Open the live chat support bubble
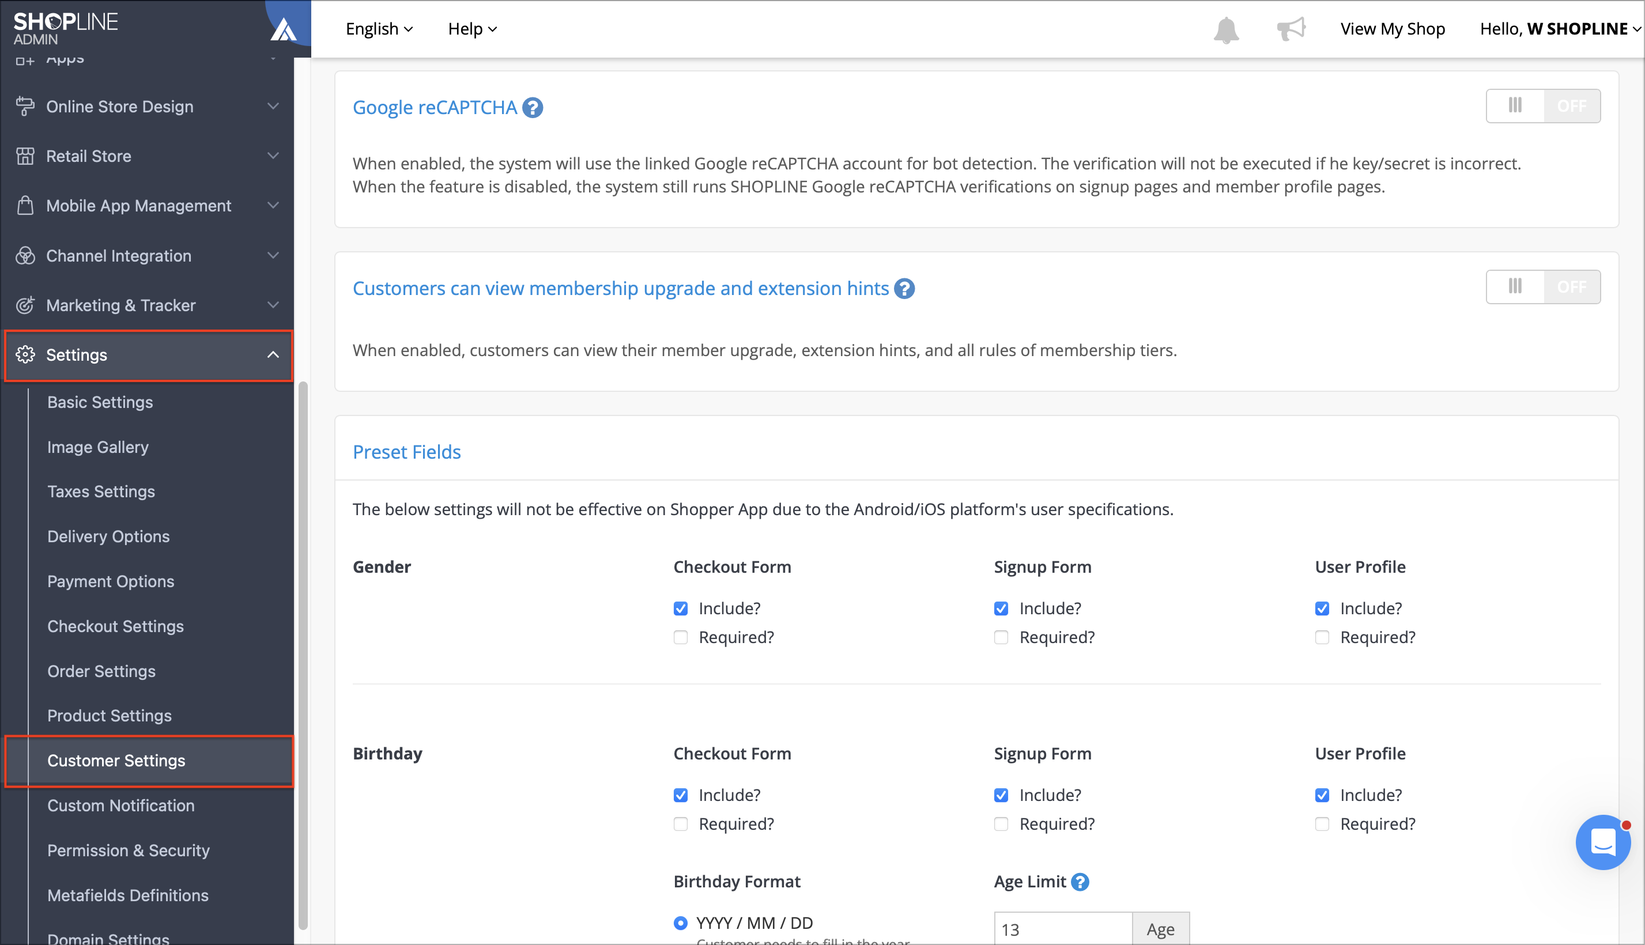The height and width of the screenshot is (945, 1645). pos(1602,842)
